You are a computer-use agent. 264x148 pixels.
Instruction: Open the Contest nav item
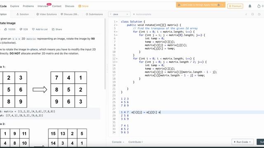click(x=57, y=6)
